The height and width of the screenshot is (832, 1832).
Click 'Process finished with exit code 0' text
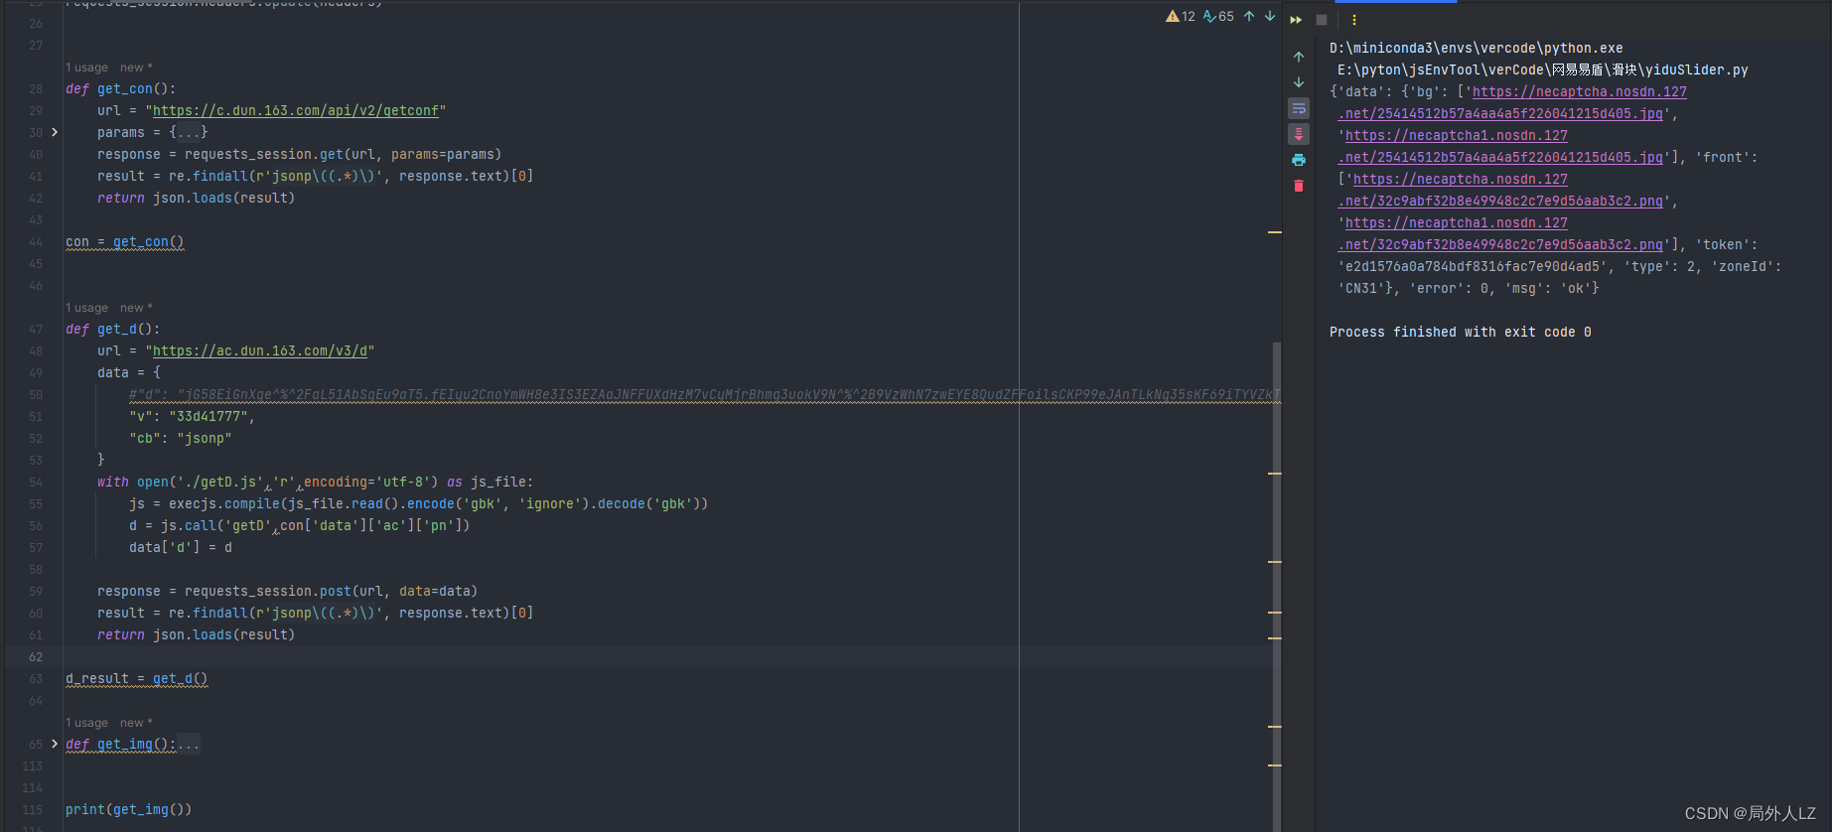point(1460,332)
